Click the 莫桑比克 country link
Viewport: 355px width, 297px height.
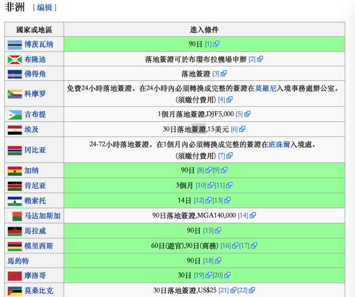click(x=39, y=290)
